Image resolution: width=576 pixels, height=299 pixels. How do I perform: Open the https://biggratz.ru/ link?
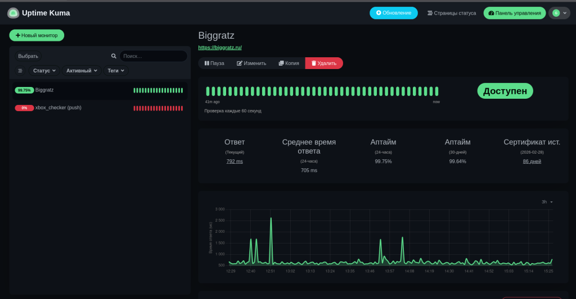220,48
